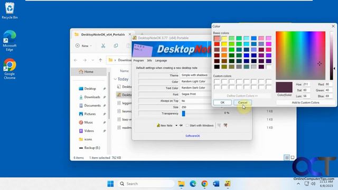Viewport: 338px width, 190px height.
Task: Open Music in the navigation pane
Action: pos(88,122)
